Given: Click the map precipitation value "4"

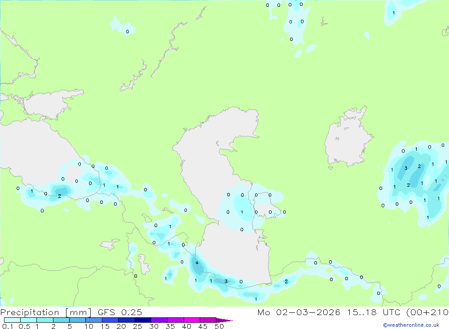Looking at the screenshot, I should click(197, 263).
